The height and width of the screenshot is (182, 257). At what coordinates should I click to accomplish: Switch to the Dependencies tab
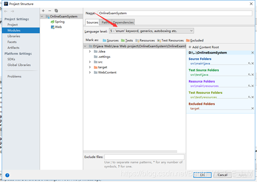pos(123,22)
